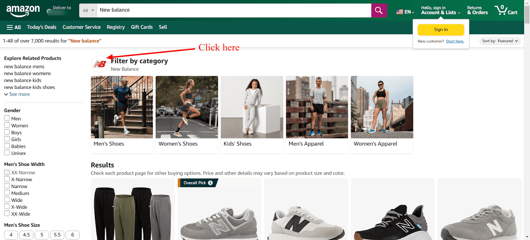The image size is (530, 240).
Task: Check the Medium shoe width checkbox
Action: tap(7, 193)
